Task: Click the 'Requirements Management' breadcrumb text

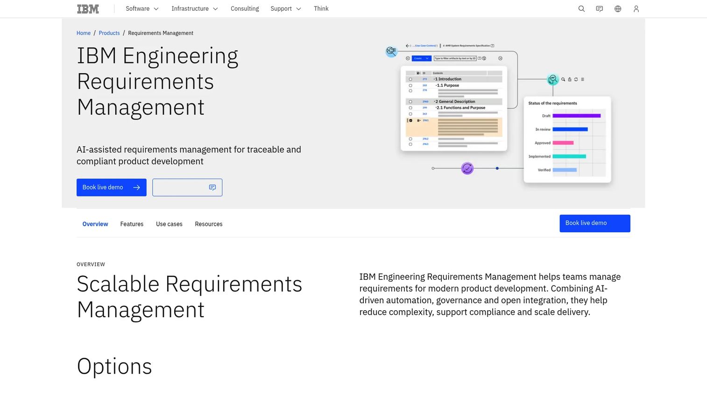Action: click(161, 33)
